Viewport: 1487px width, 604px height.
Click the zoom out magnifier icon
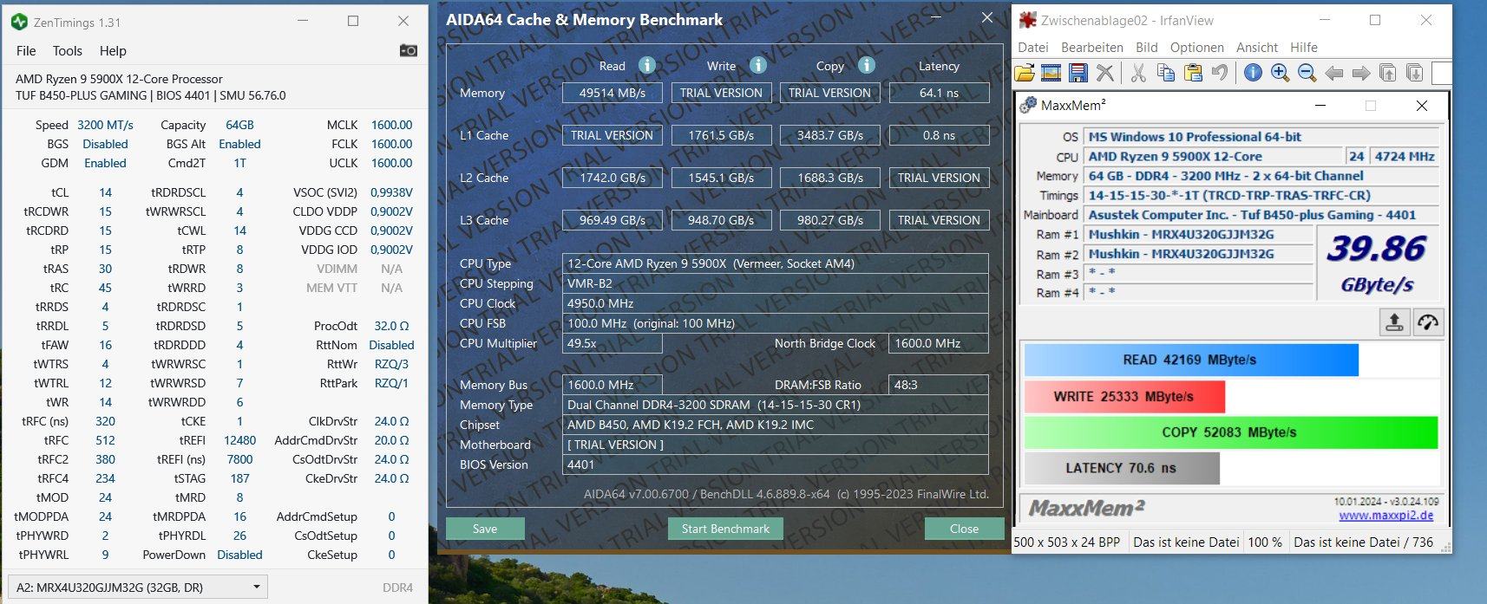point(1307,73)
